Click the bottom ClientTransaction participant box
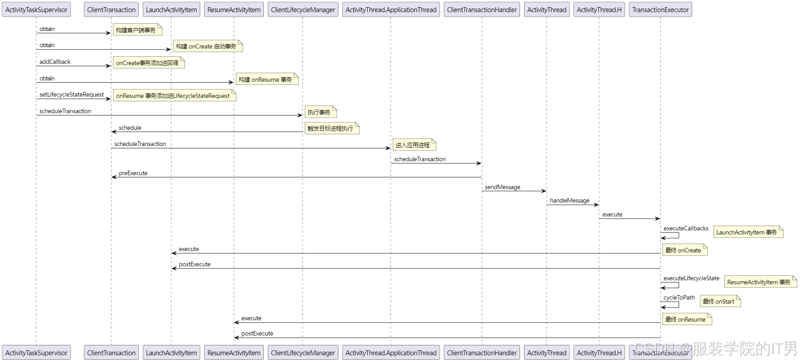The image size is (800, 362). (111, 353)
